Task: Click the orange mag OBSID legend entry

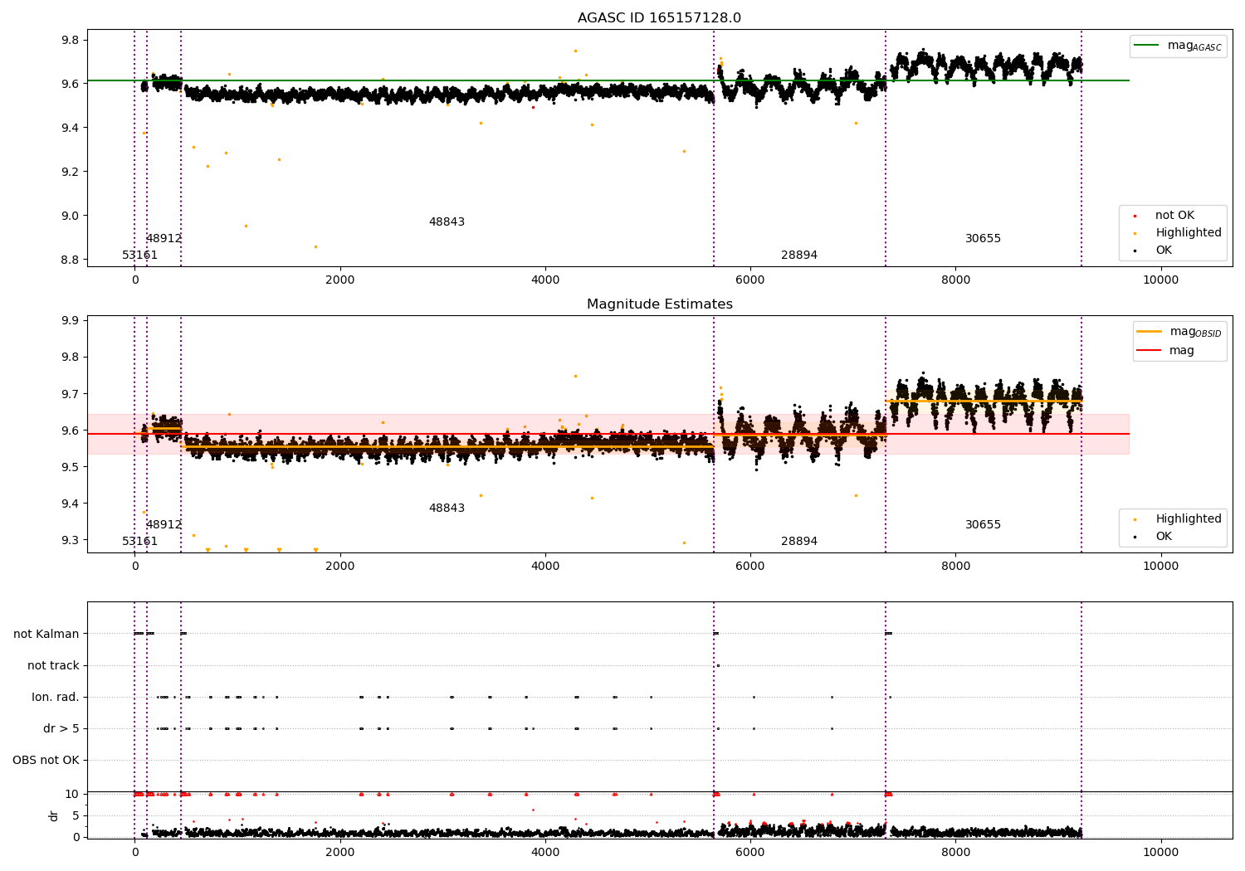Action: (x=1179, y=332)
